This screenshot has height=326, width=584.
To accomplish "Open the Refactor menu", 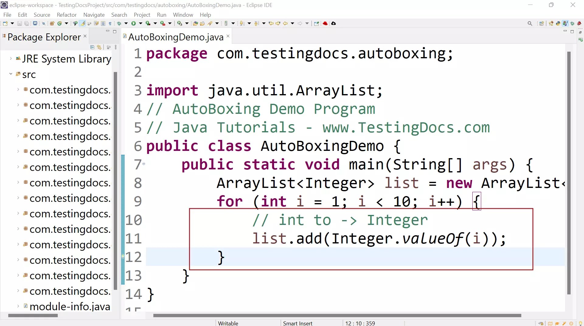I will 66,15.
